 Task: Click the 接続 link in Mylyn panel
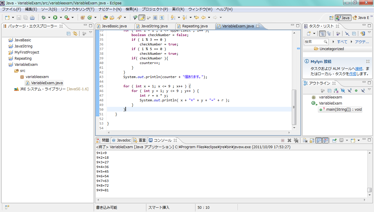[x=359, y=68]
